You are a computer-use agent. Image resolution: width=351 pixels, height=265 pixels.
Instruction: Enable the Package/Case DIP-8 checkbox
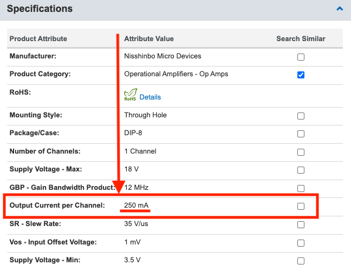click(x=301, y=134)
